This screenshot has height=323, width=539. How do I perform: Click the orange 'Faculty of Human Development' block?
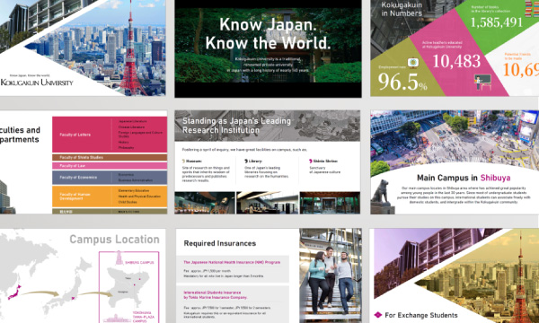click(x=110, y=196)
